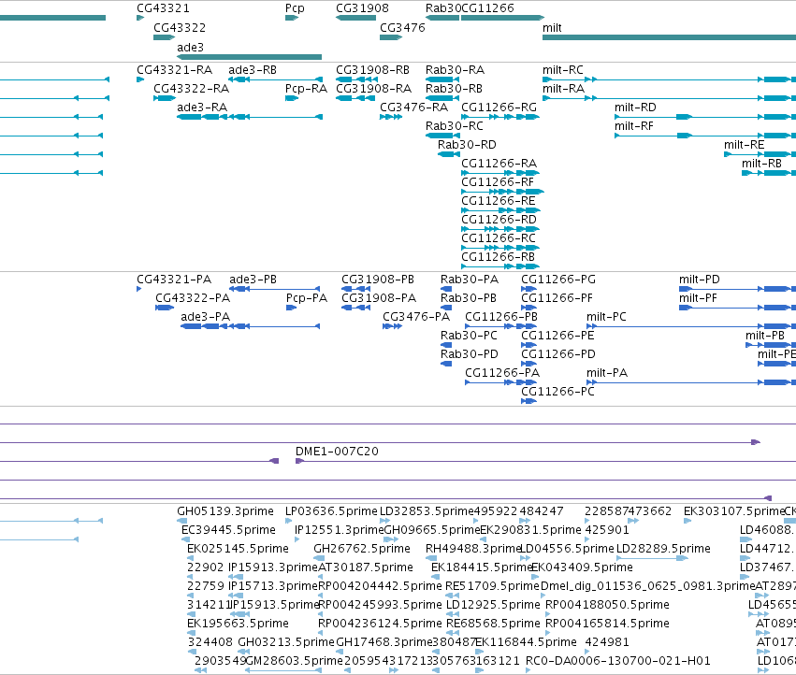Viewport: 796px width, 675px height.
Task: Click transcript CG11266-RD
Action: coord(500,229)
